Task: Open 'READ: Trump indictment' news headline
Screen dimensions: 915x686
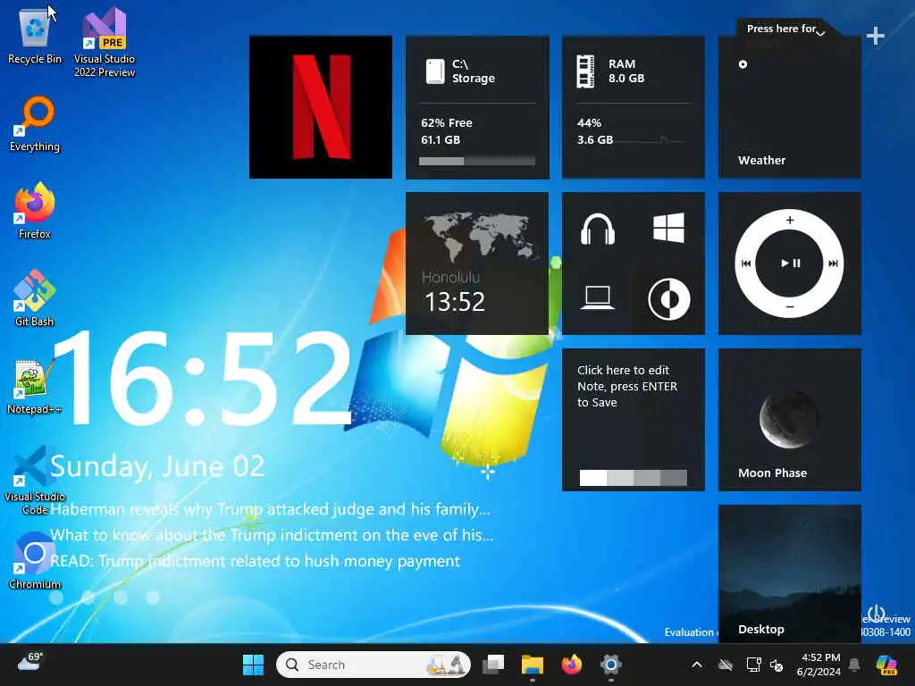Action: 255,561
